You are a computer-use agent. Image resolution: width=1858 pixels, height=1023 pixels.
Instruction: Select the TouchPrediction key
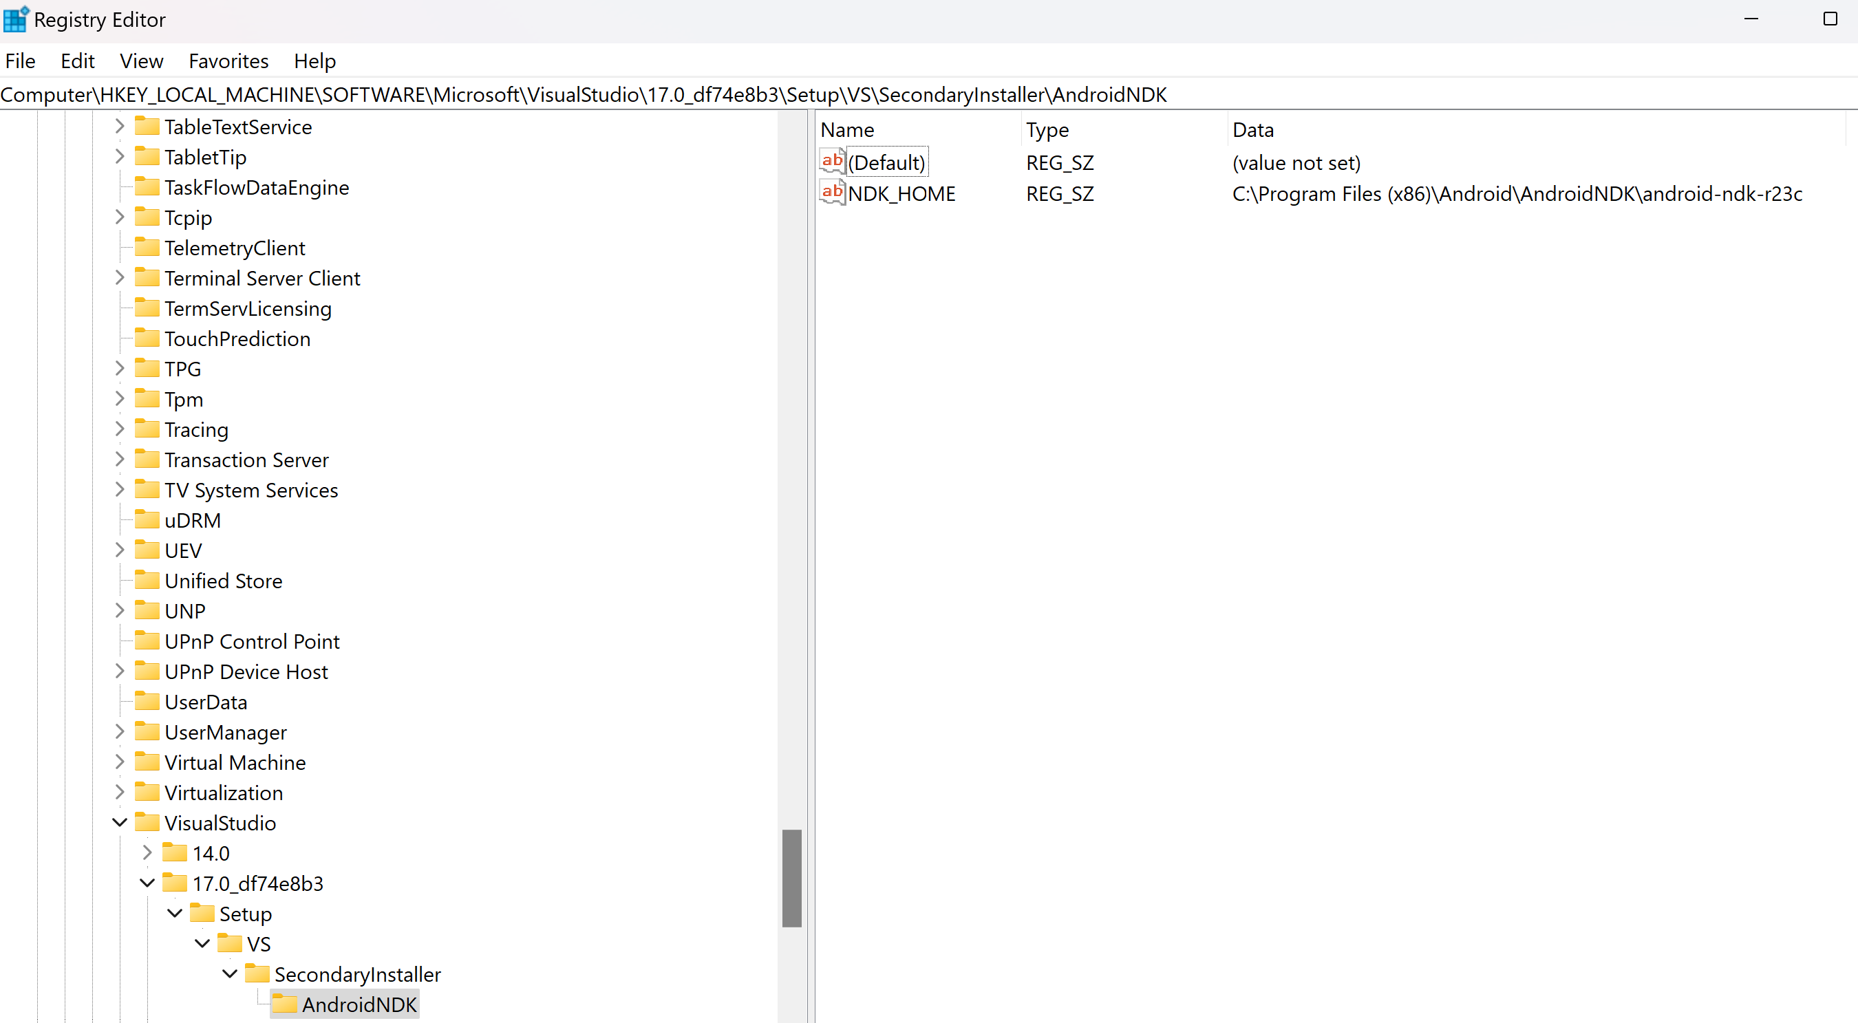(x=237, y=339)
